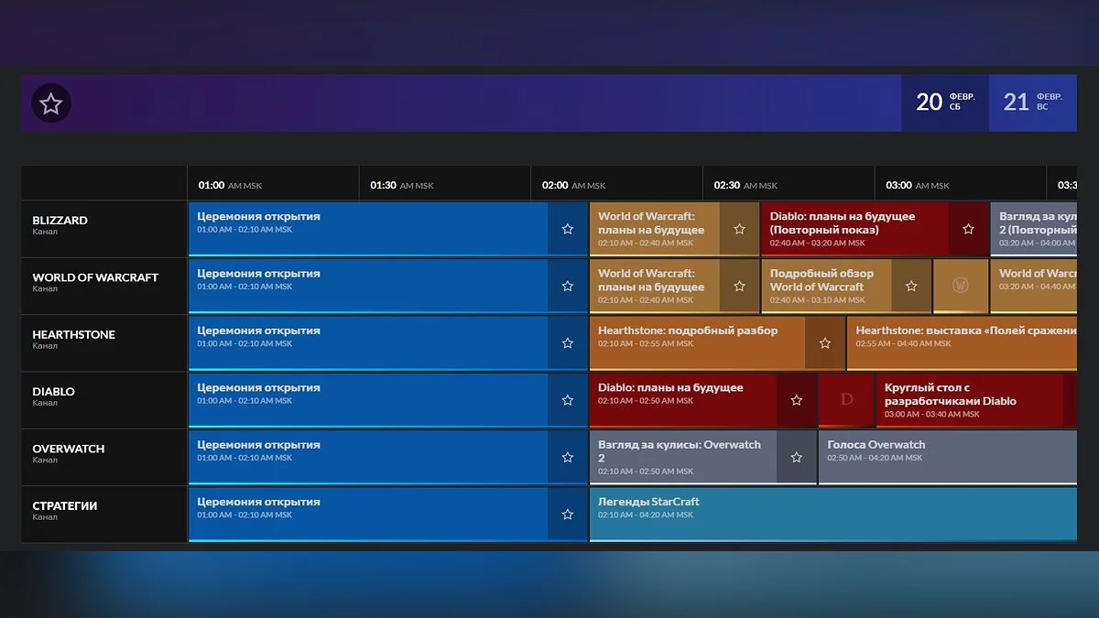Open the Голоса Overwatch session

coord(948,457)
